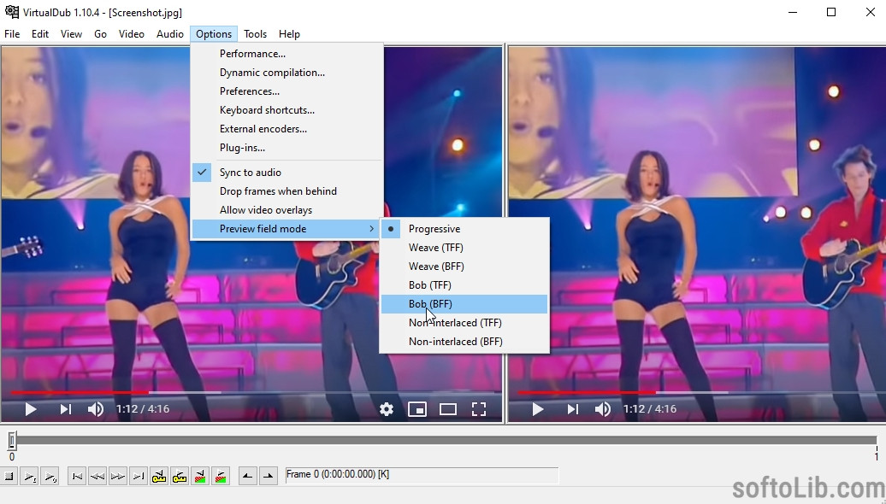The image size is (886, 504).
Task: Select Non-interlaced (BFF) field mode
Action: coord(464,342)
